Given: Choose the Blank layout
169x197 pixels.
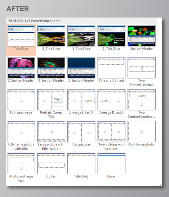Looking at the screenshot, I should click(x=111, y=163).
